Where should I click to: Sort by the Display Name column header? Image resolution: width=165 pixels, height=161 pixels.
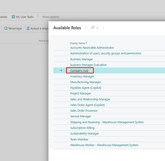point(78,43)
